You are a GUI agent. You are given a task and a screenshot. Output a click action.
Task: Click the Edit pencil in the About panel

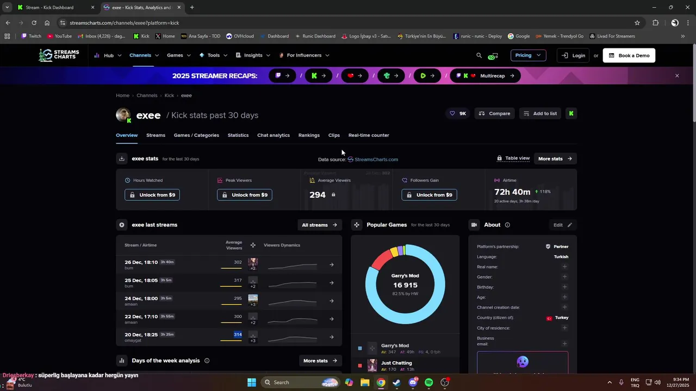[x=563, y=225]
